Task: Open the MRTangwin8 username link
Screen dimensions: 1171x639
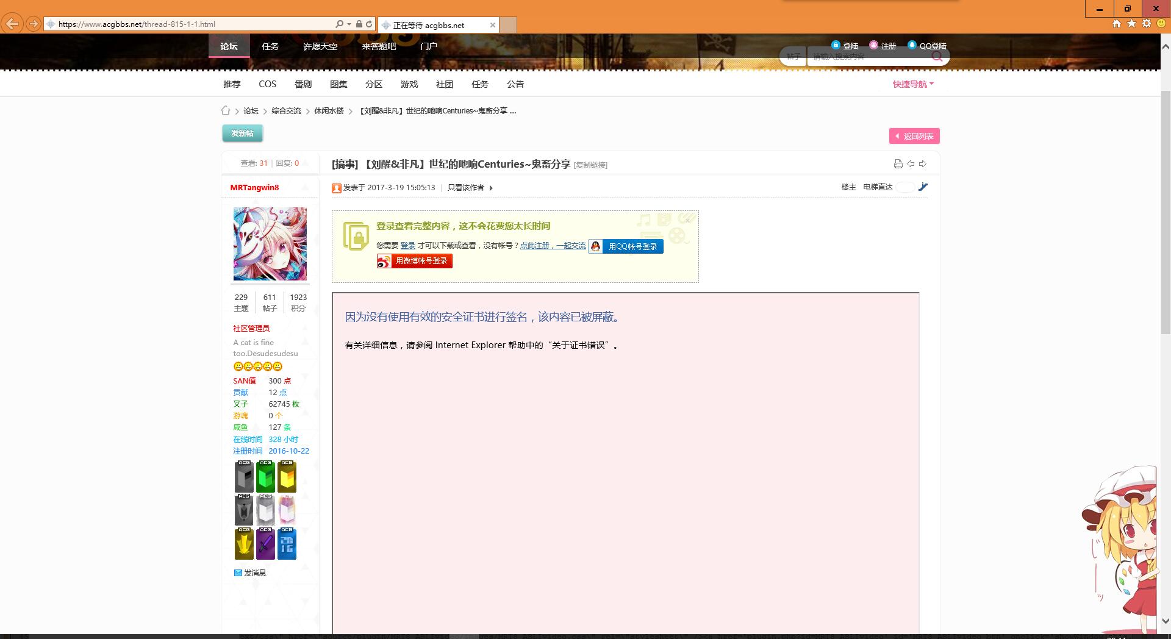Action: coord(254,187)
